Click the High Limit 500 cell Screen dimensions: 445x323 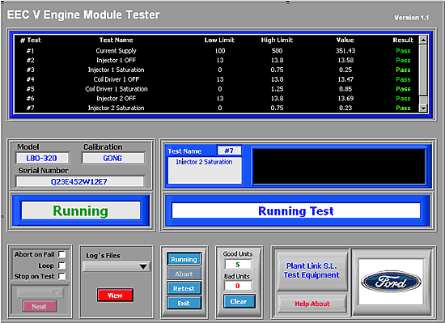pos(277,51)
